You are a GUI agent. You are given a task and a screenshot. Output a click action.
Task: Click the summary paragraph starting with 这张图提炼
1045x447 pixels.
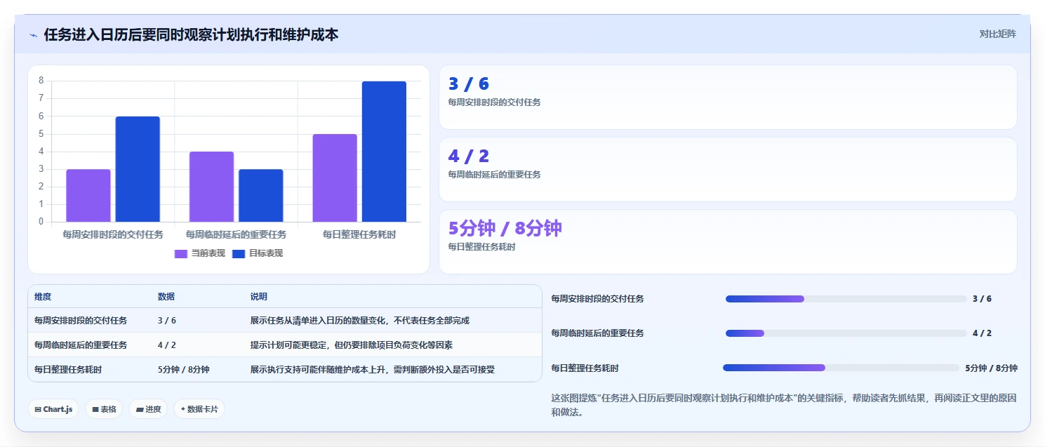coord(784,405)
